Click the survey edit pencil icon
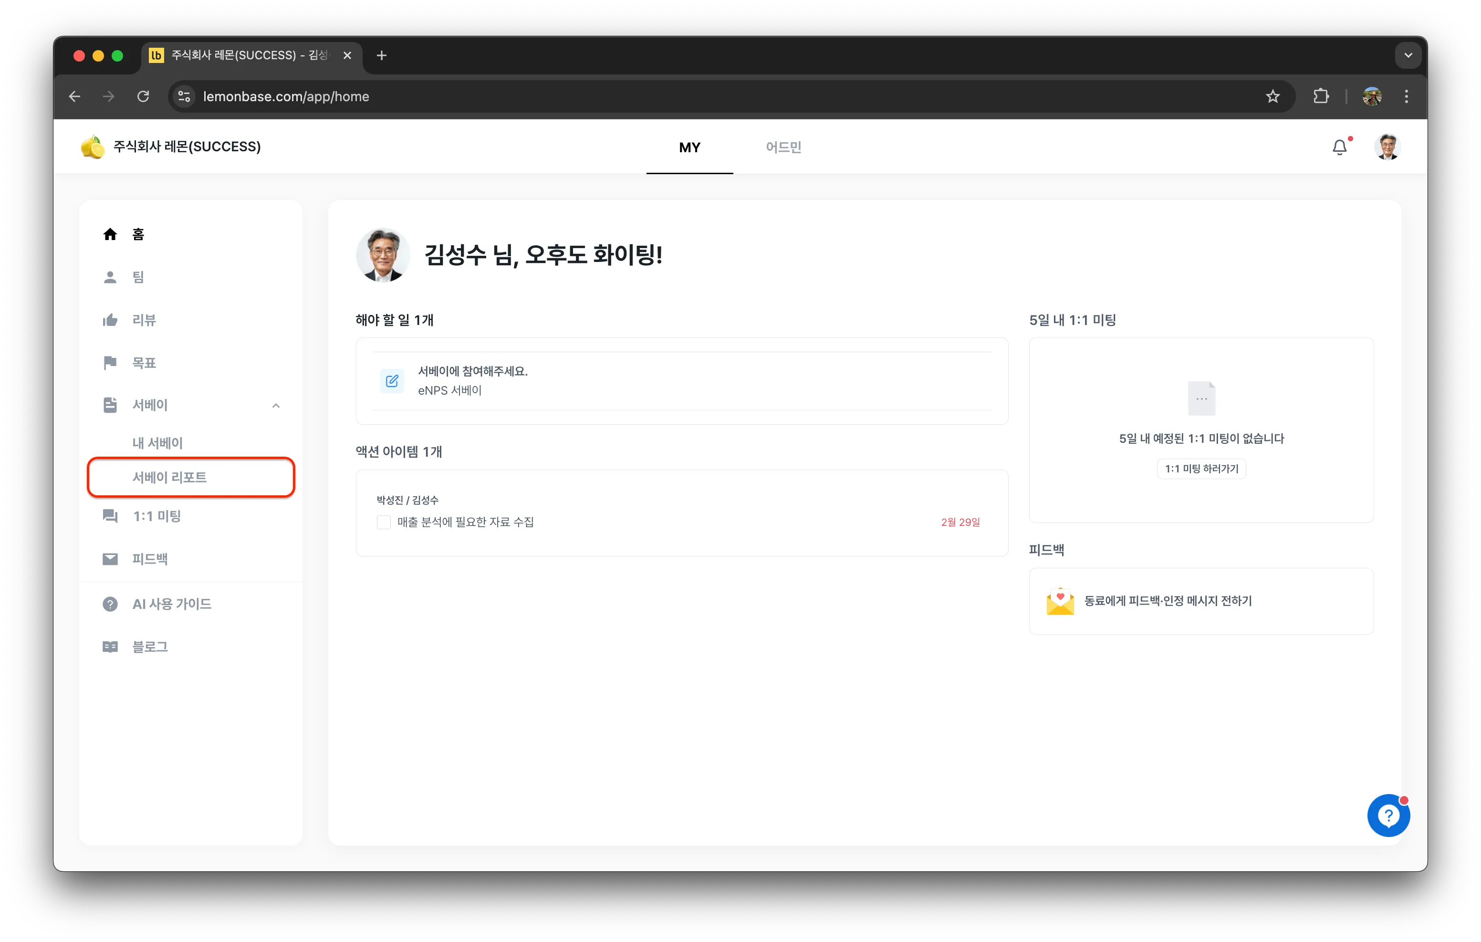 [x=392, y=381]
